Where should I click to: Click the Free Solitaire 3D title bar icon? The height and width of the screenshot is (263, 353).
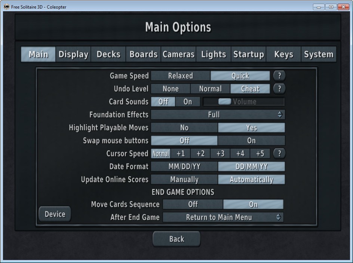pyautogui.click(x=6, y=7)
